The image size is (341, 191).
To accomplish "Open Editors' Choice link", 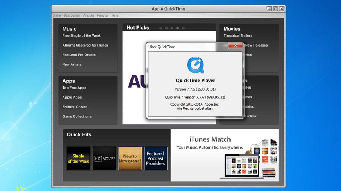I will (x=75, y=107).
